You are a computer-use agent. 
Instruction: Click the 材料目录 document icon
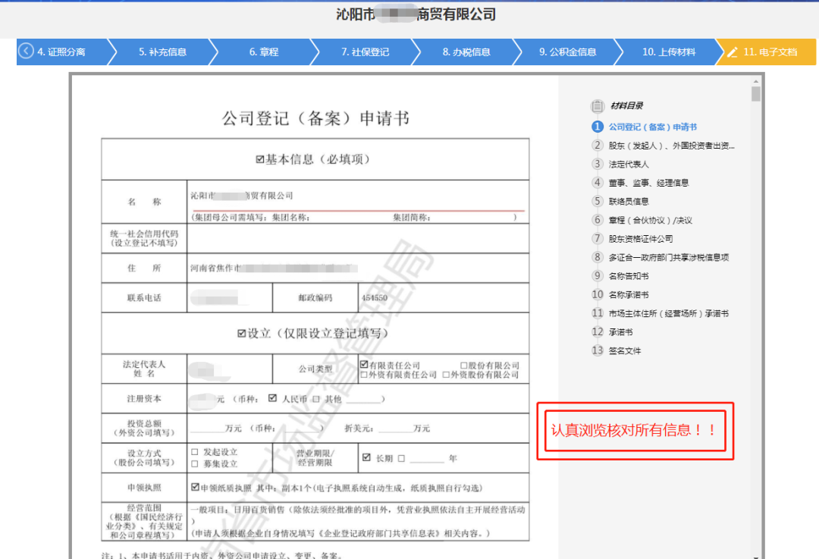tap(597, 107)
